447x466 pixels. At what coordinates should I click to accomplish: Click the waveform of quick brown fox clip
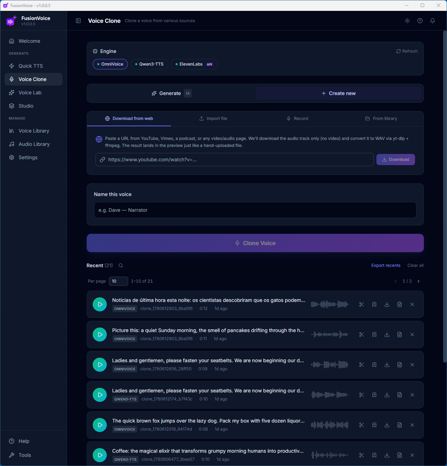tap(330, 425)
